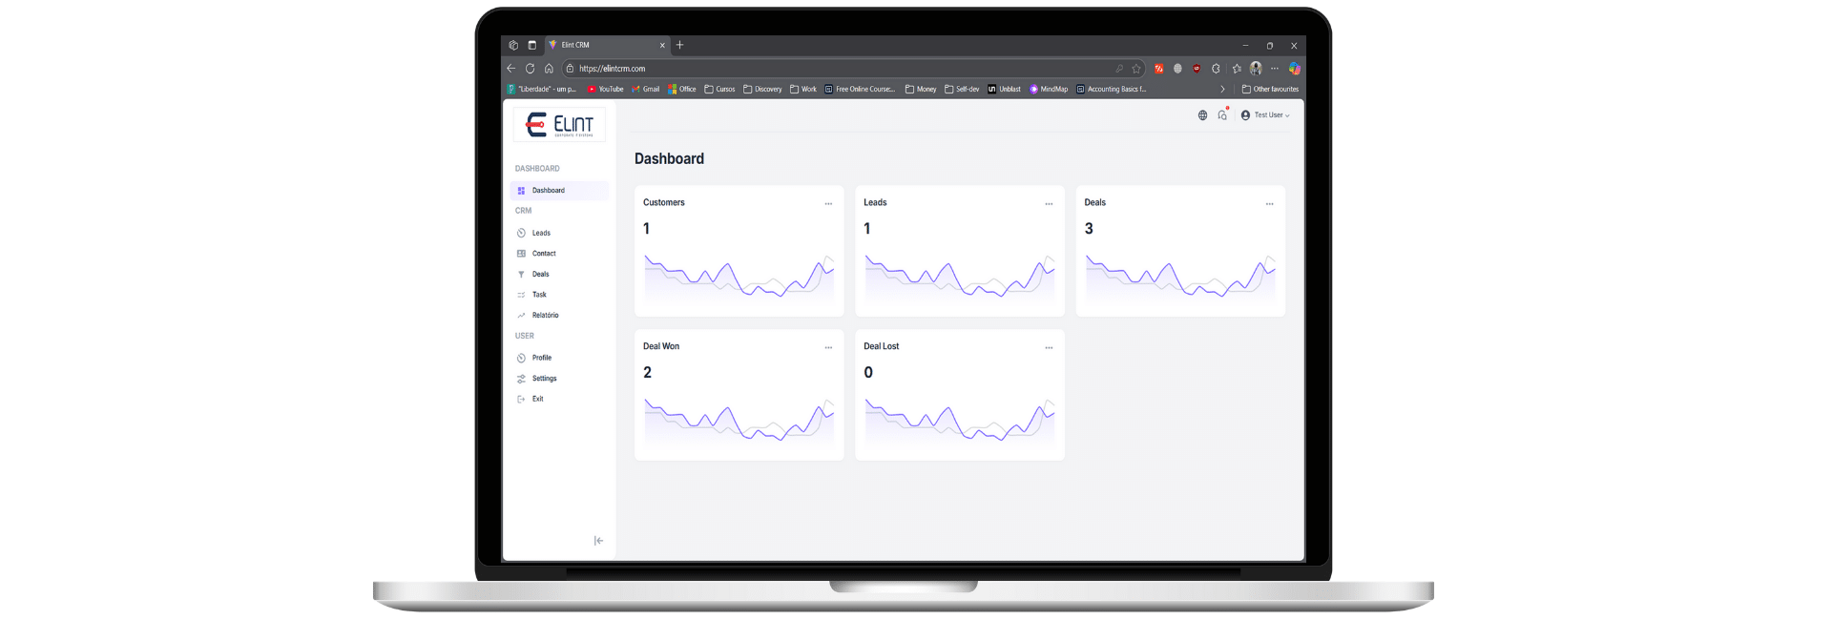The width and height of the screenshot is (1832, 620).
Task: Click the browser home icon
Action: point(549,69)
